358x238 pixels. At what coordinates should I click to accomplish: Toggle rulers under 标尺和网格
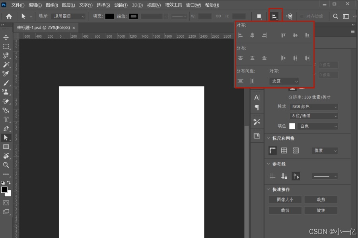coord(272,151)
